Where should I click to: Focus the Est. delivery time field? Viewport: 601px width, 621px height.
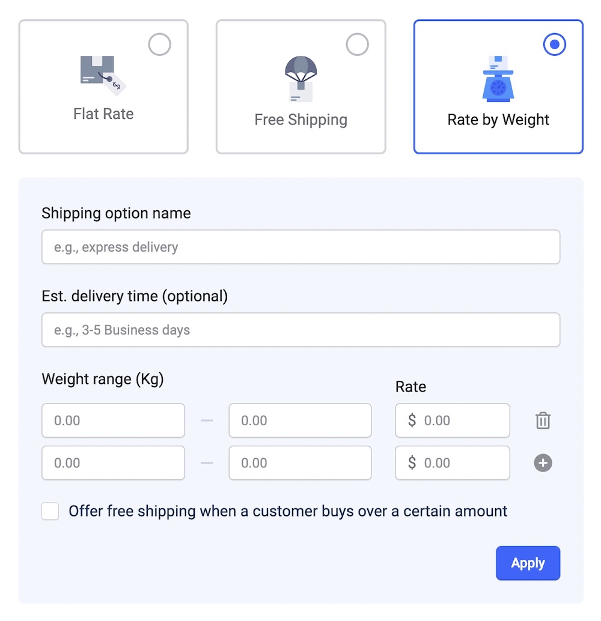point(300,330)
